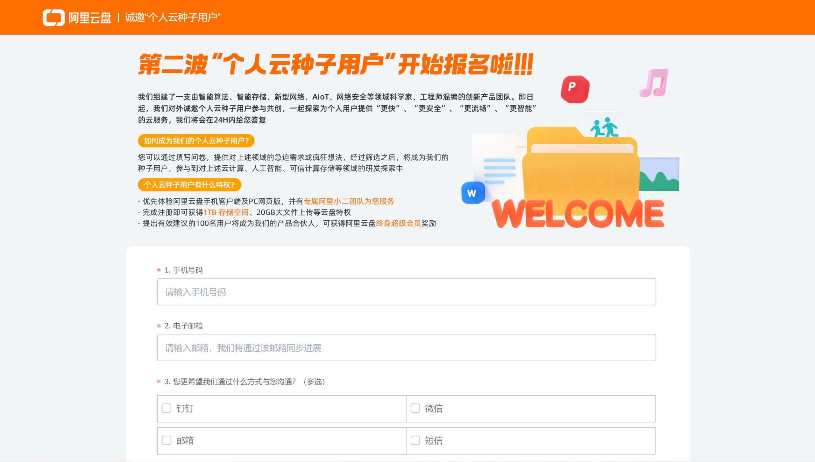815x462 pixels.
Task: Click question 3 label 您更希望我们通过什么方式与您沟通
Action: tap(244, 382)
